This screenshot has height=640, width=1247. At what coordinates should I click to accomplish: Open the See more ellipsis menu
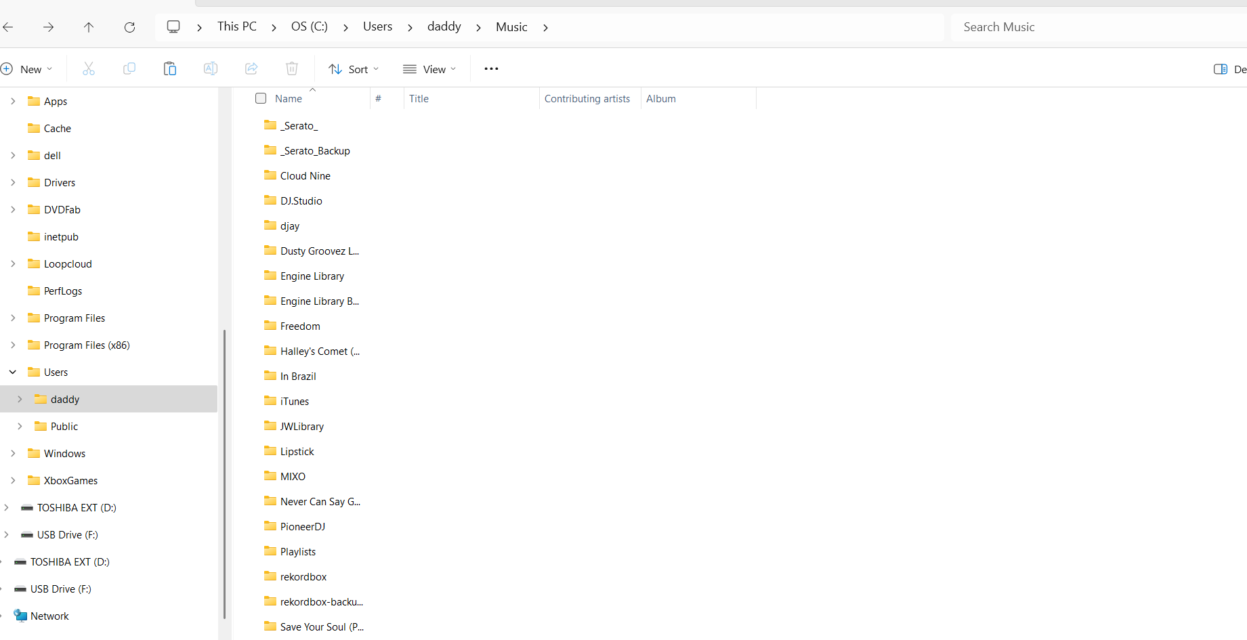[492, 69]
